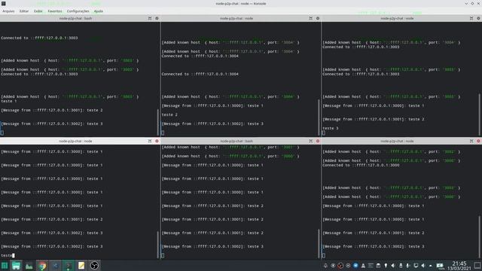This screenshot has width=482, height=271.
Task: Click message from port 3002 in top-left pane
Action: pyautogui.click(x=52, y=123)
